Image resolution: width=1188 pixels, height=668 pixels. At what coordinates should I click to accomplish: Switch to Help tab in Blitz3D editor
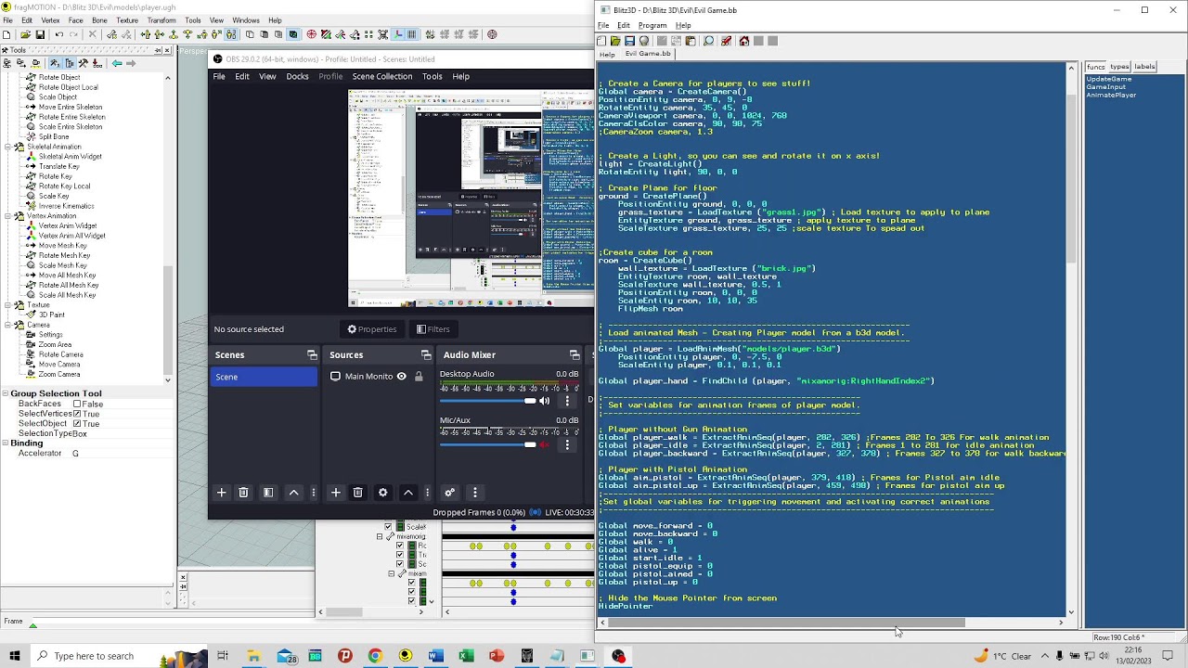pos(608,54)
